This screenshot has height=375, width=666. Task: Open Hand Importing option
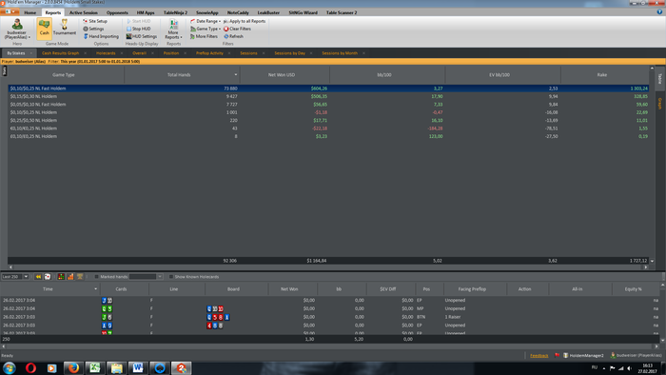101,36
